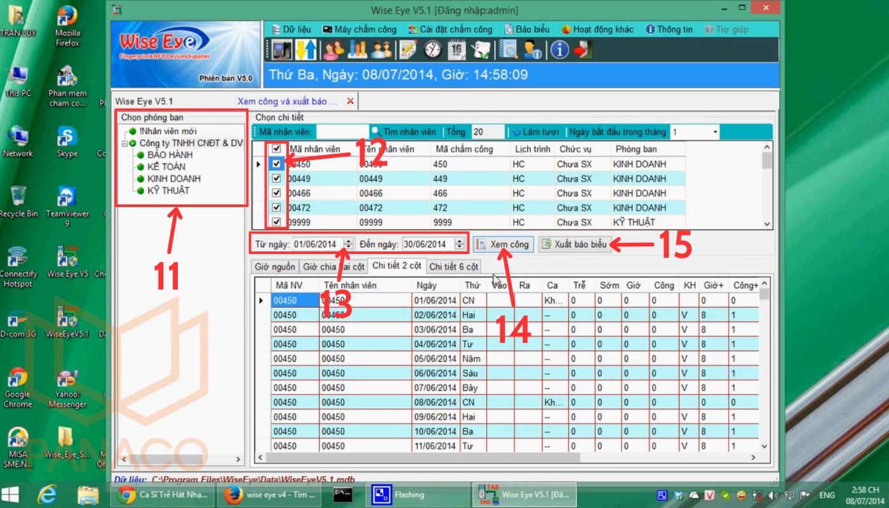Open the two blue-suited people toolbar icon
The width and height of the screenshot is (889, 508).
pyautogui.click(x=382, y=50)
